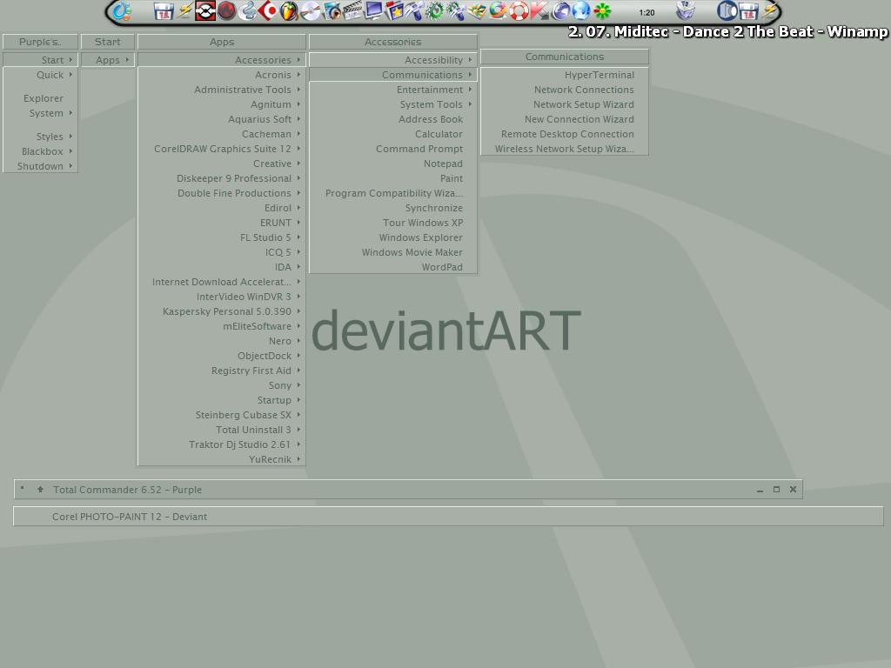The image size is (891, 668).
Task: Open the Shutdown submenu
Action: pyautogui.click(x=40, y=166)
